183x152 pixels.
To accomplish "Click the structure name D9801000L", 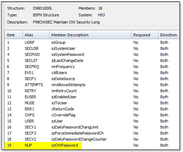I will tap(42, 8).
